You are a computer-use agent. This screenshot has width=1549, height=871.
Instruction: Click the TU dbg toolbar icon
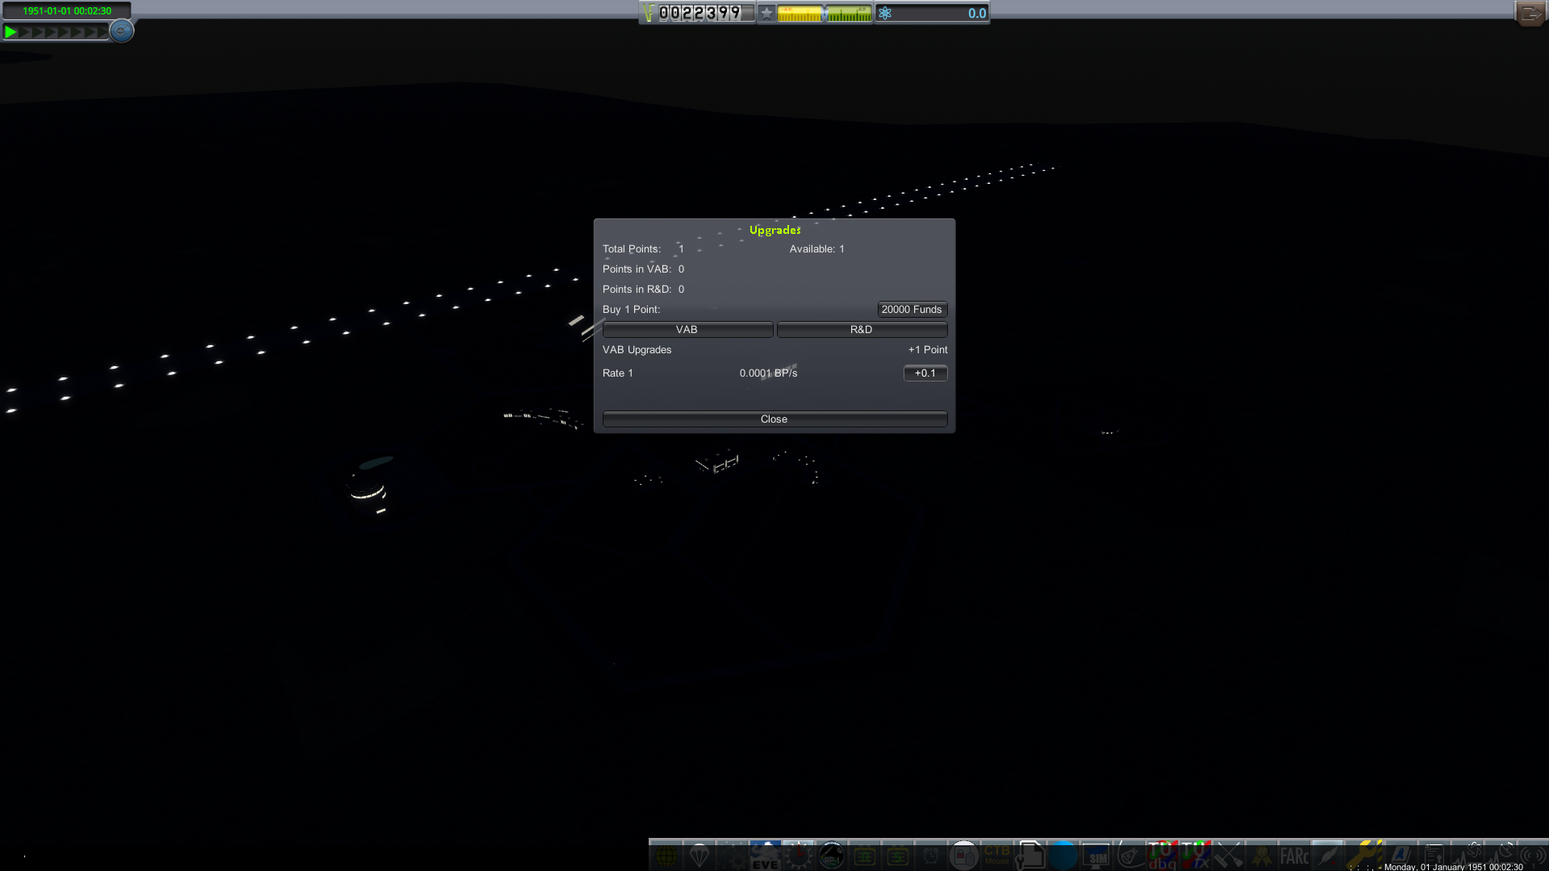point(1162,855)
